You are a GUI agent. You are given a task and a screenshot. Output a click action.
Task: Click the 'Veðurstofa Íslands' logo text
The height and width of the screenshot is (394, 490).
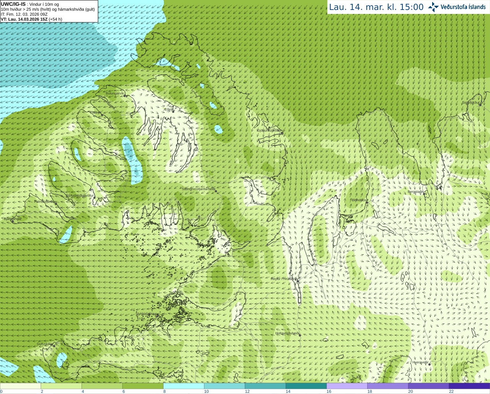463,7
